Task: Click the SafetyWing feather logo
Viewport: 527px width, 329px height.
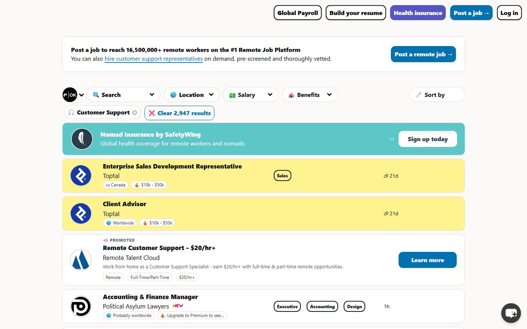Action: click(x=82, y=139)
